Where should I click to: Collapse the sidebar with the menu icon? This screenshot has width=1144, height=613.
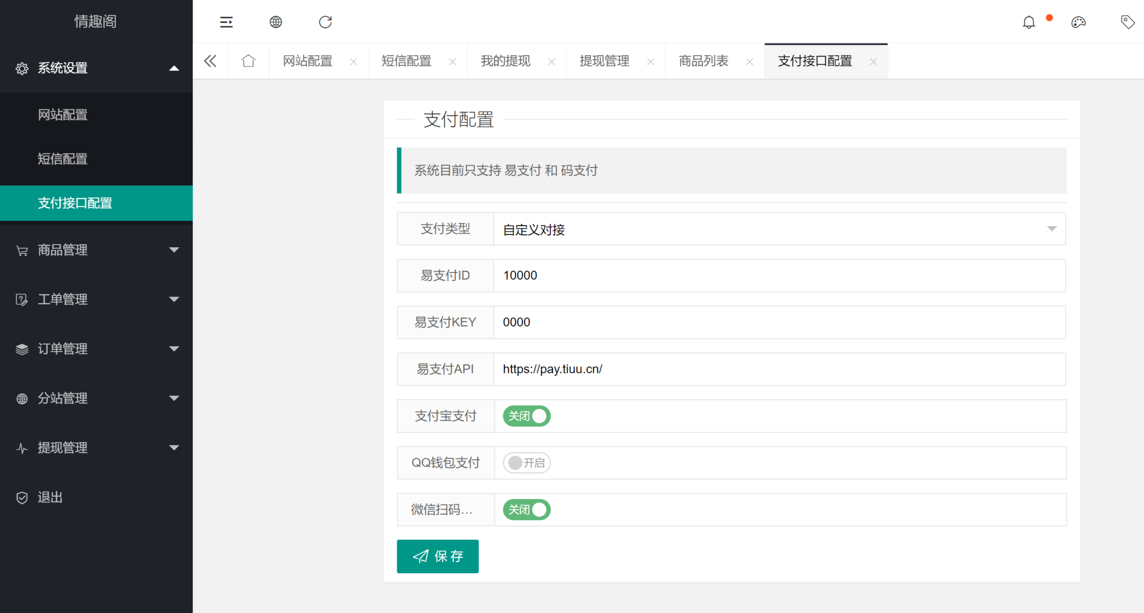point(226,22)
